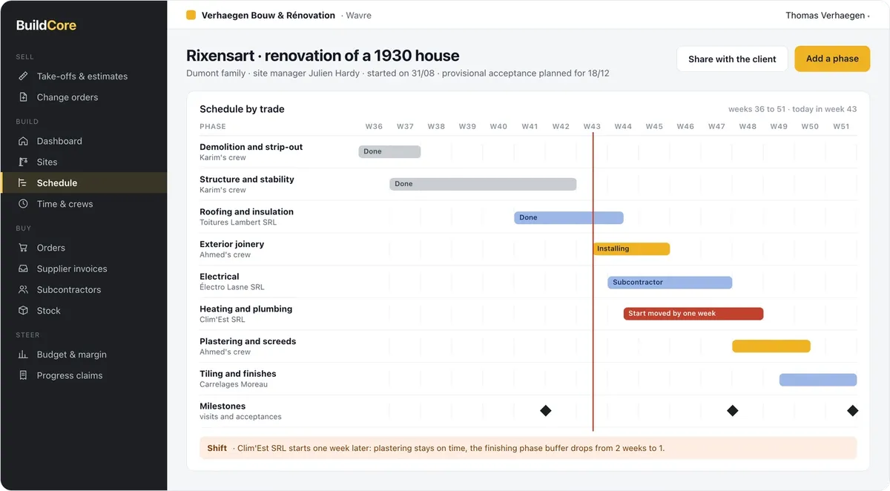Open the Progress claims link
This screenshot has width=890, height=491.
[83, 375]
